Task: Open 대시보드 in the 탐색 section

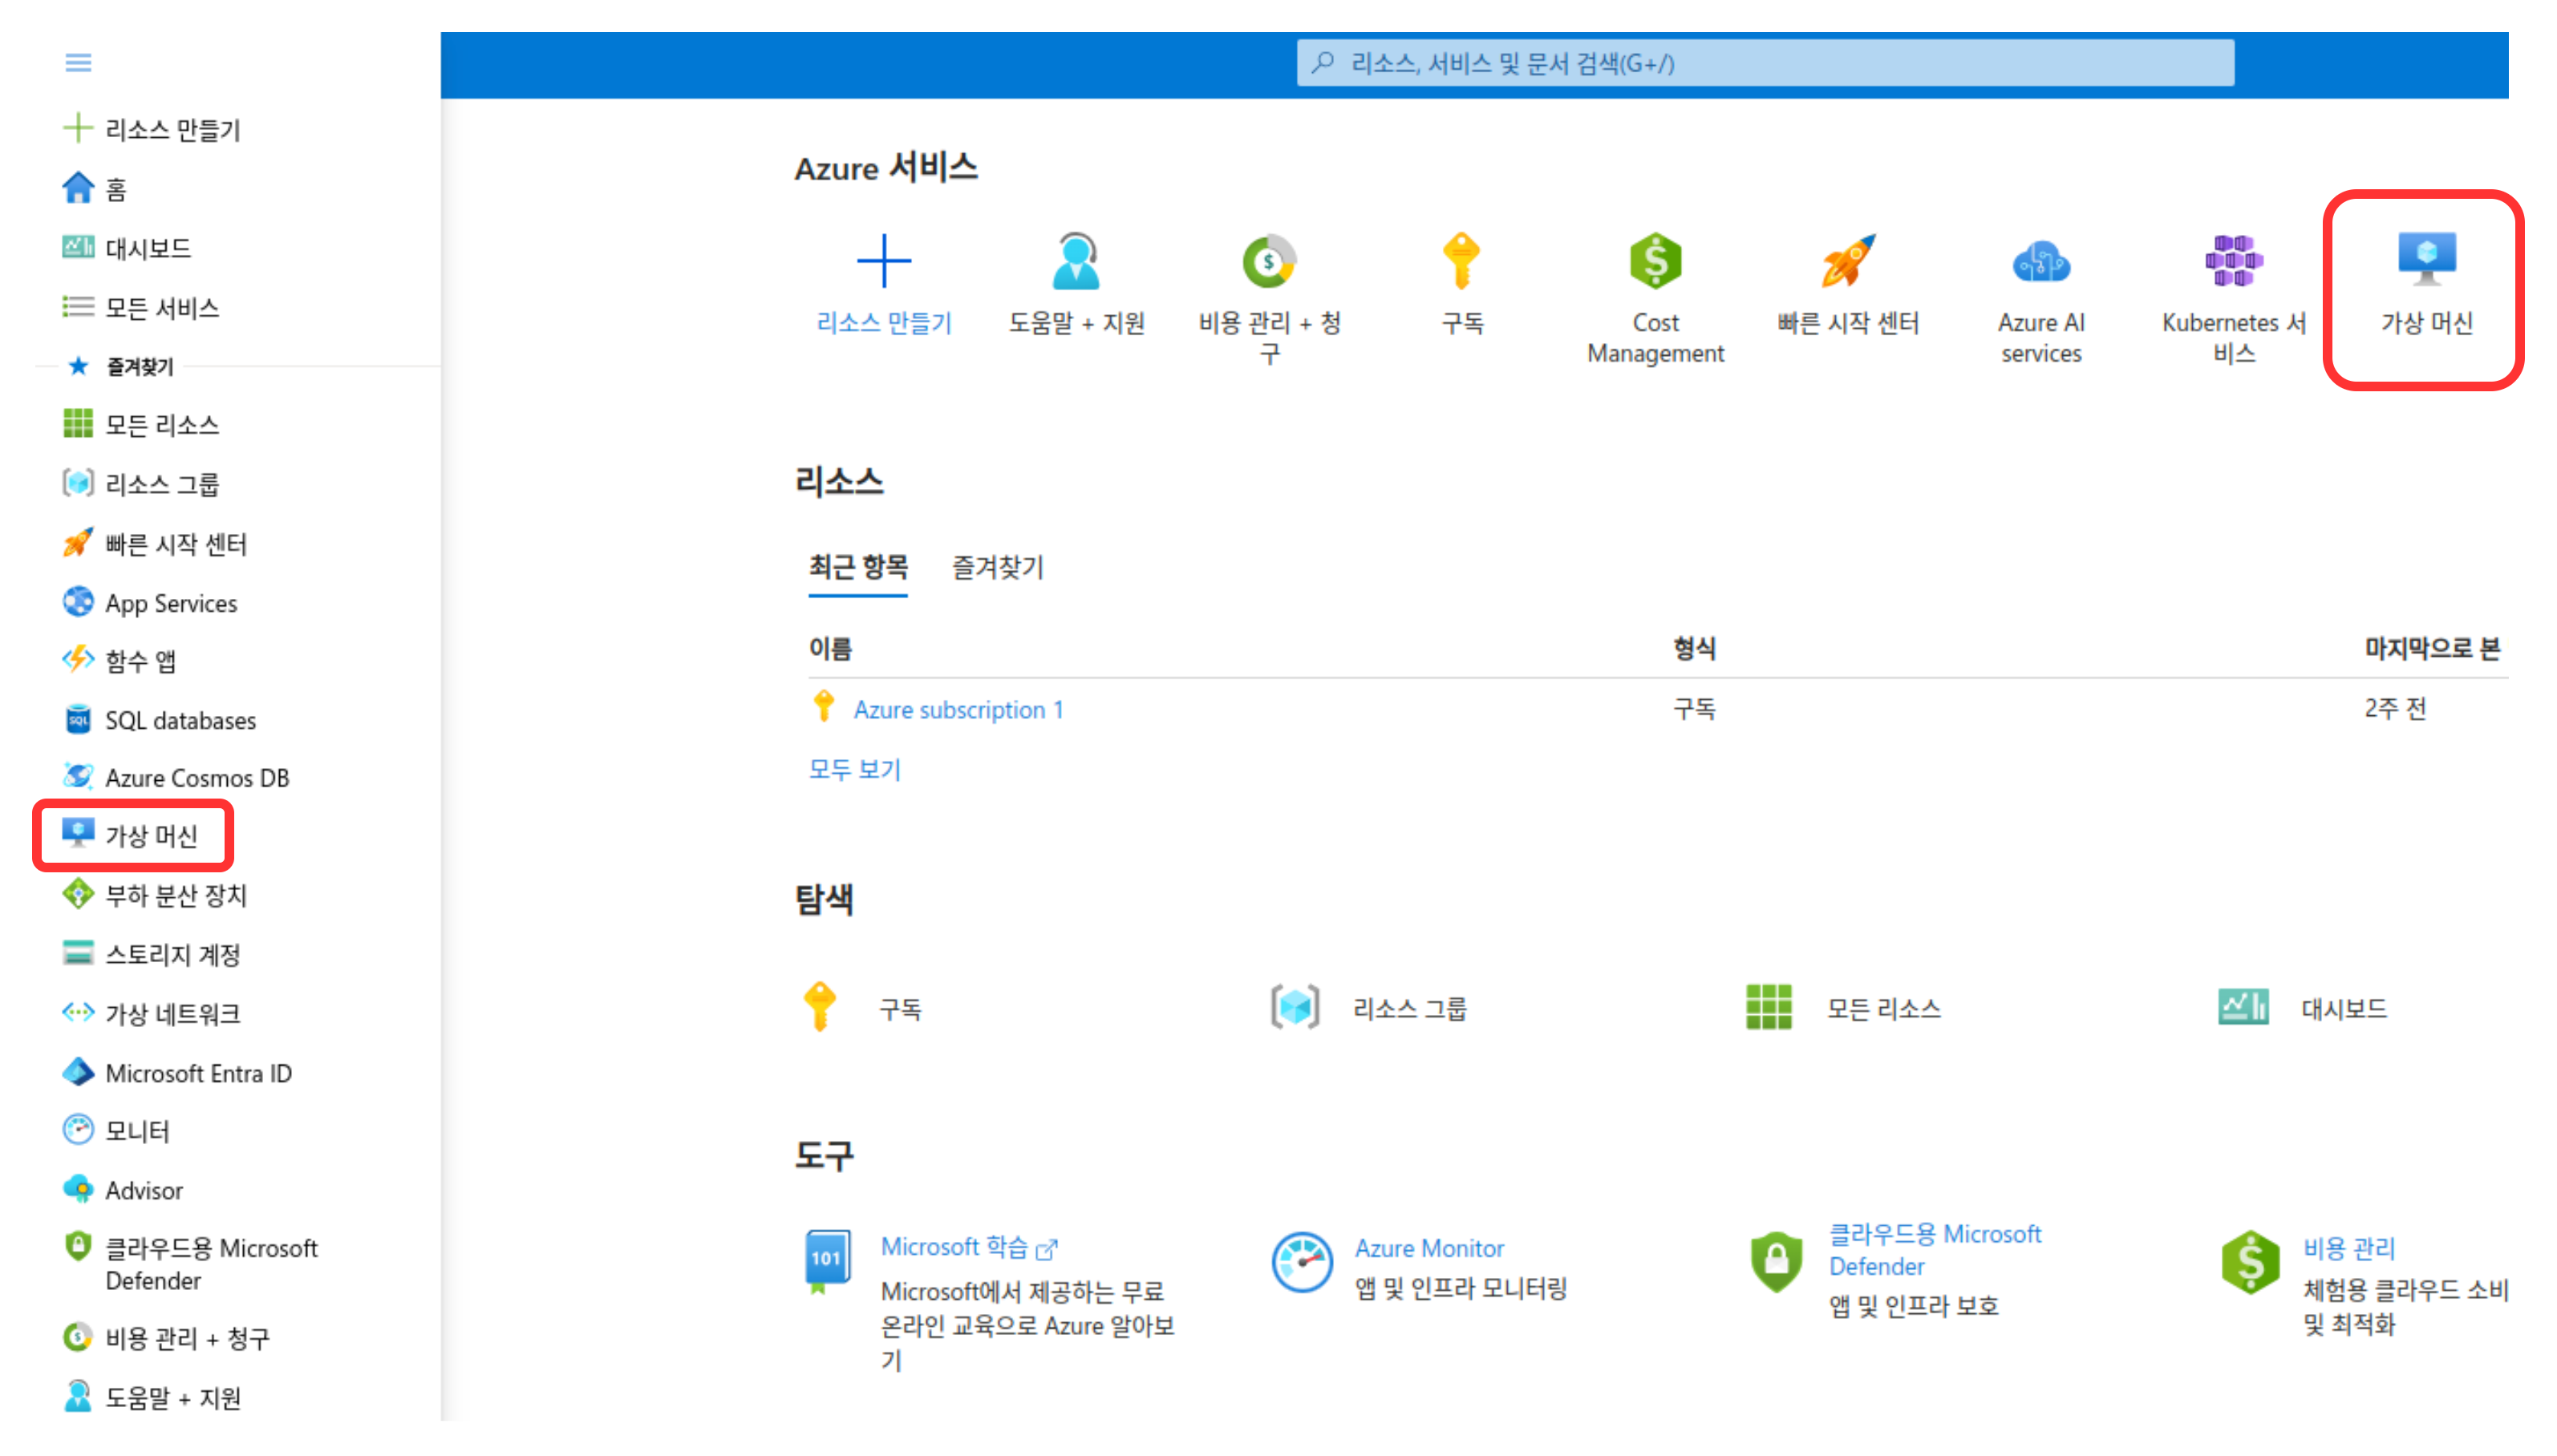Action: [x=2303, y=1007]
